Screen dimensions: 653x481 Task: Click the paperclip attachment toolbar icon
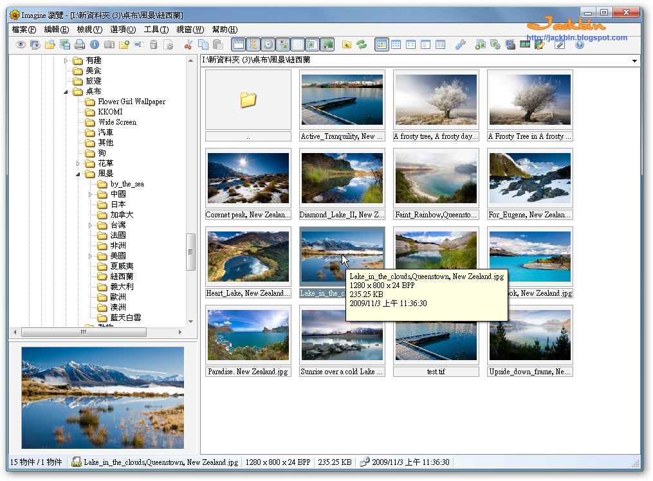click(x=560, y=44)
